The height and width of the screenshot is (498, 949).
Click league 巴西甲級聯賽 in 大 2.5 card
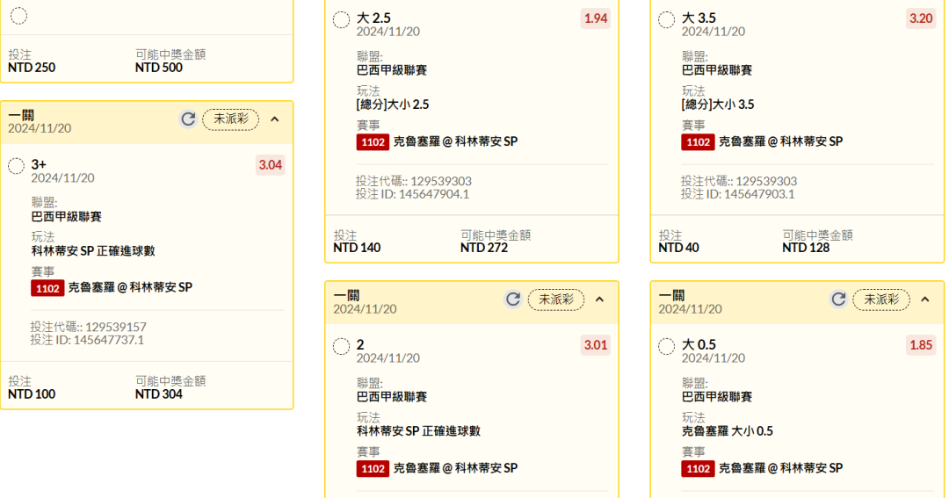pos(392,70)
